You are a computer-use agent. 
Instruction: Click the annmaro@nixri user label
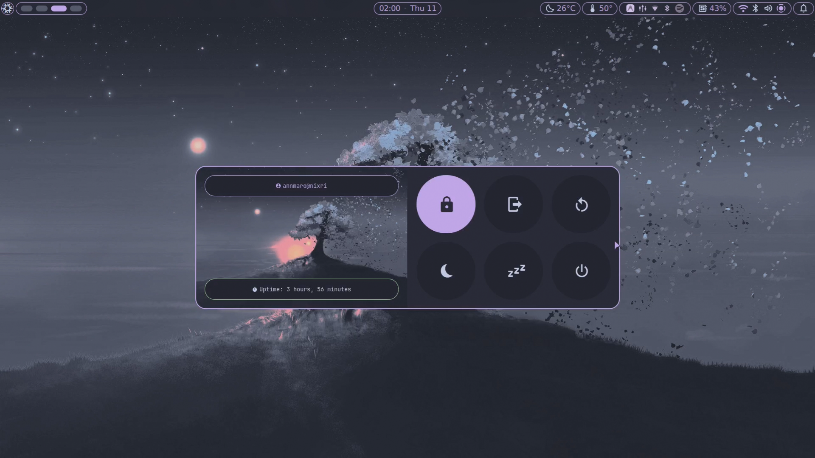[x=301, y=186]
